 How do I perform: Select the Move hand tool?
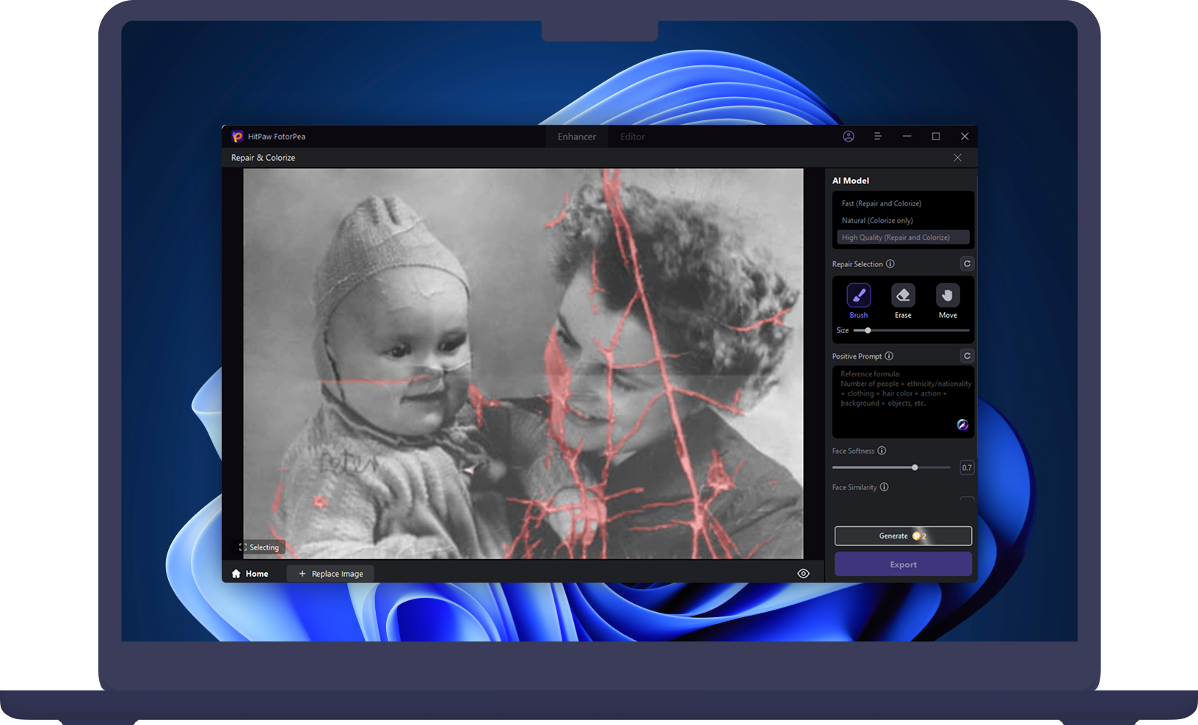pyautogui.click(x=948, y=296)
